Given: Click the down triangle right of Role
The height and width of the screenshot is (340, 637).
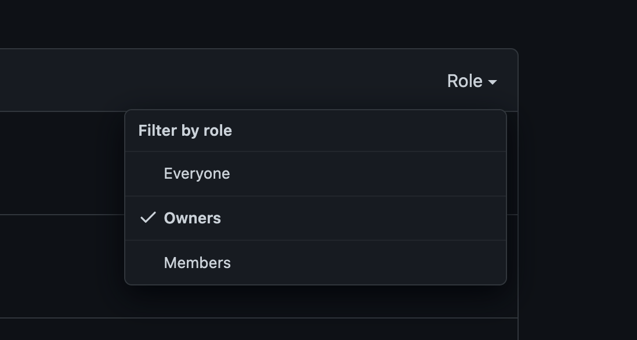Looking at the screenshot, I should [x=493, y=82].
